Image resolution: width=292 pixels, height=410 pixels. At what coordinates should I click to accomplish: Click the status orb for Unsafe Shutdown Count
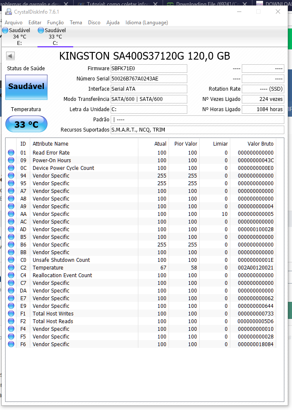11,260
